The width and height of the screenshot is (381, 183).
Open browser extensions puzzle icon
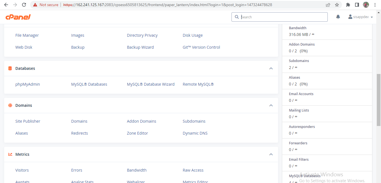coord(348,5)
